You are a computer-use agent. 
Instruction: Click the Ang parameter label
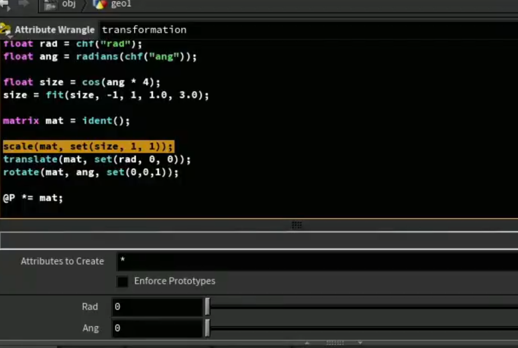point(90,328)
